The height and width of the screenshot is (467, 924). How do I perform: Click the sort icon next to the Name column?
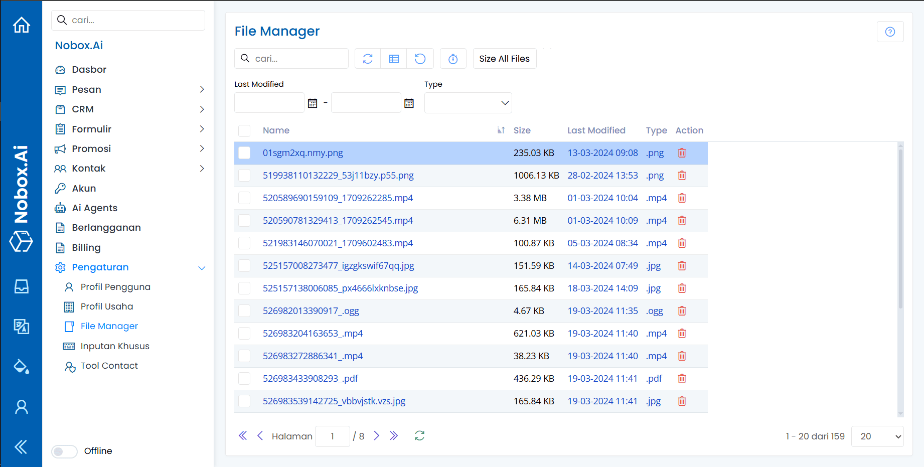(500, 130)
